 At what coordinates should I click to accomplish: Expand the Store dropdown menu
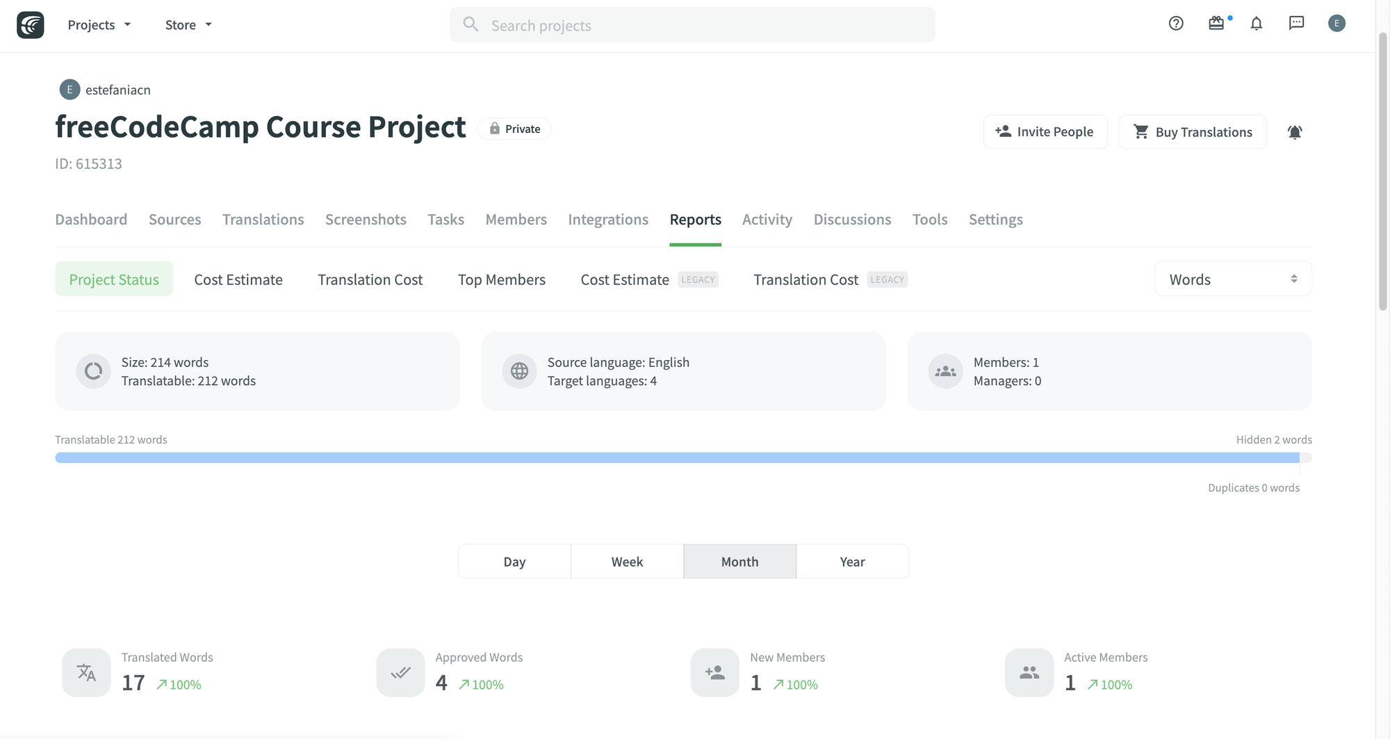click(188, 25)
